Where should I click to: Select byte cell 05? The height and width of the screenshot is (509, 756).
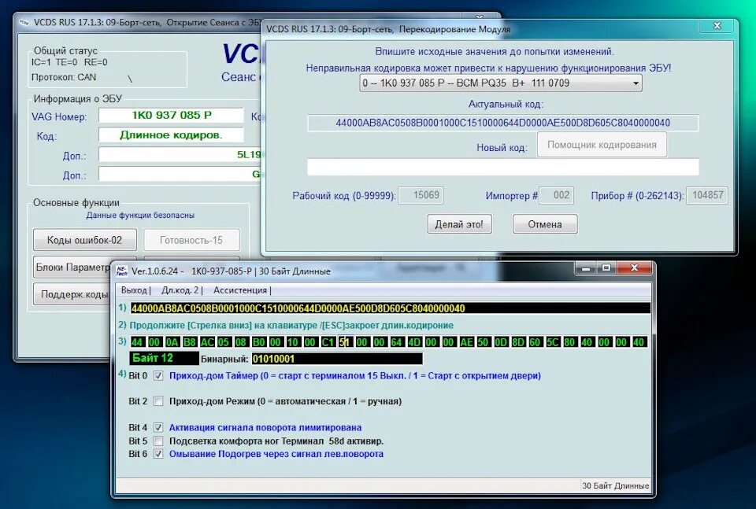click(223, 342)
